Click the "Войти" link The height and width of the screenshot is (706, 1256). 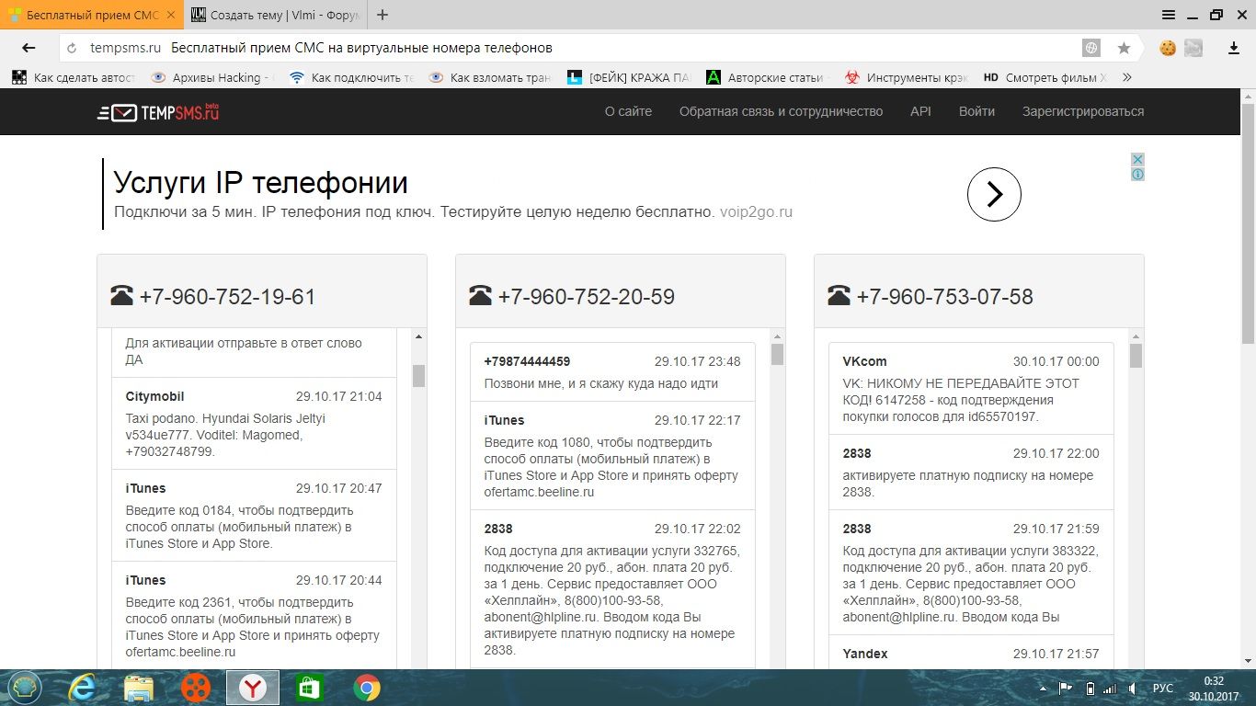point(976,111)
